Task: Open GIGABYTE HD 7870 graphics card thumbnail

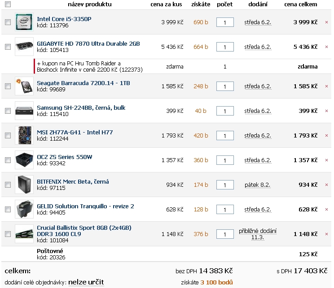Action: (x=24, y=47)
